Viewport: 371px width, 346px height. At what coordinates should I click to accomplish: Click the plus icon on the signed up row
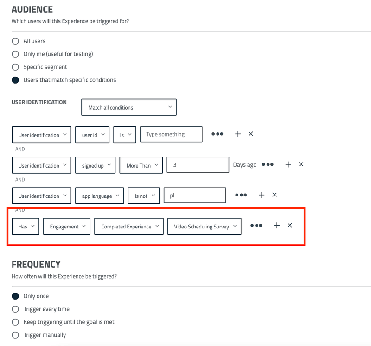click(288, 164)
